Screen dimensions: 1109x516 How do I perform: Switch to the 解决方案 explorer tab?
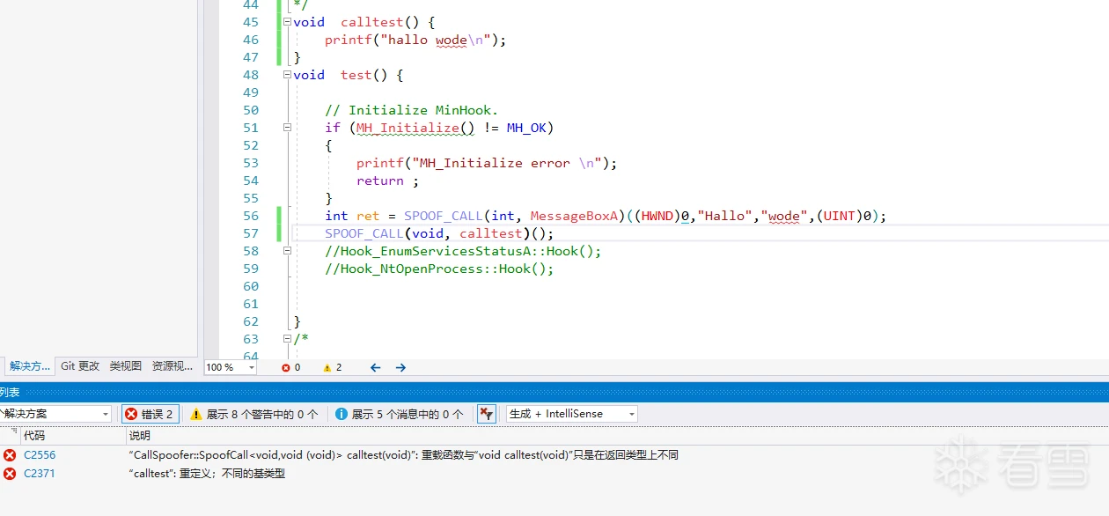(x=30, y=366)
